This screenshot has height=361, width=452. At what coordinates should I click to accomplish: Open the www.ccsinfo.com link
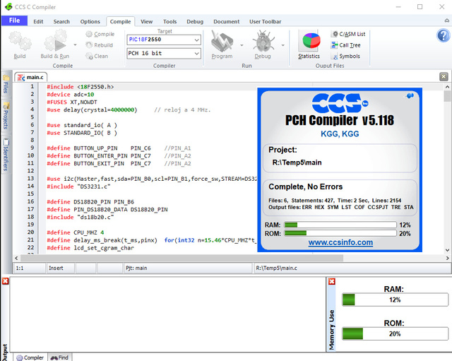pyautogui.click(x=340, y=242)
